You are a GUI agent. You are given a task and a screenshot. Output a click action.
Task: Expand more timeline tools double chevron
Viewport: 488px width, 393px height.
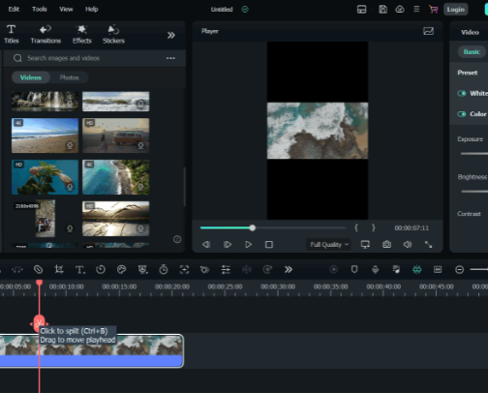289,269
